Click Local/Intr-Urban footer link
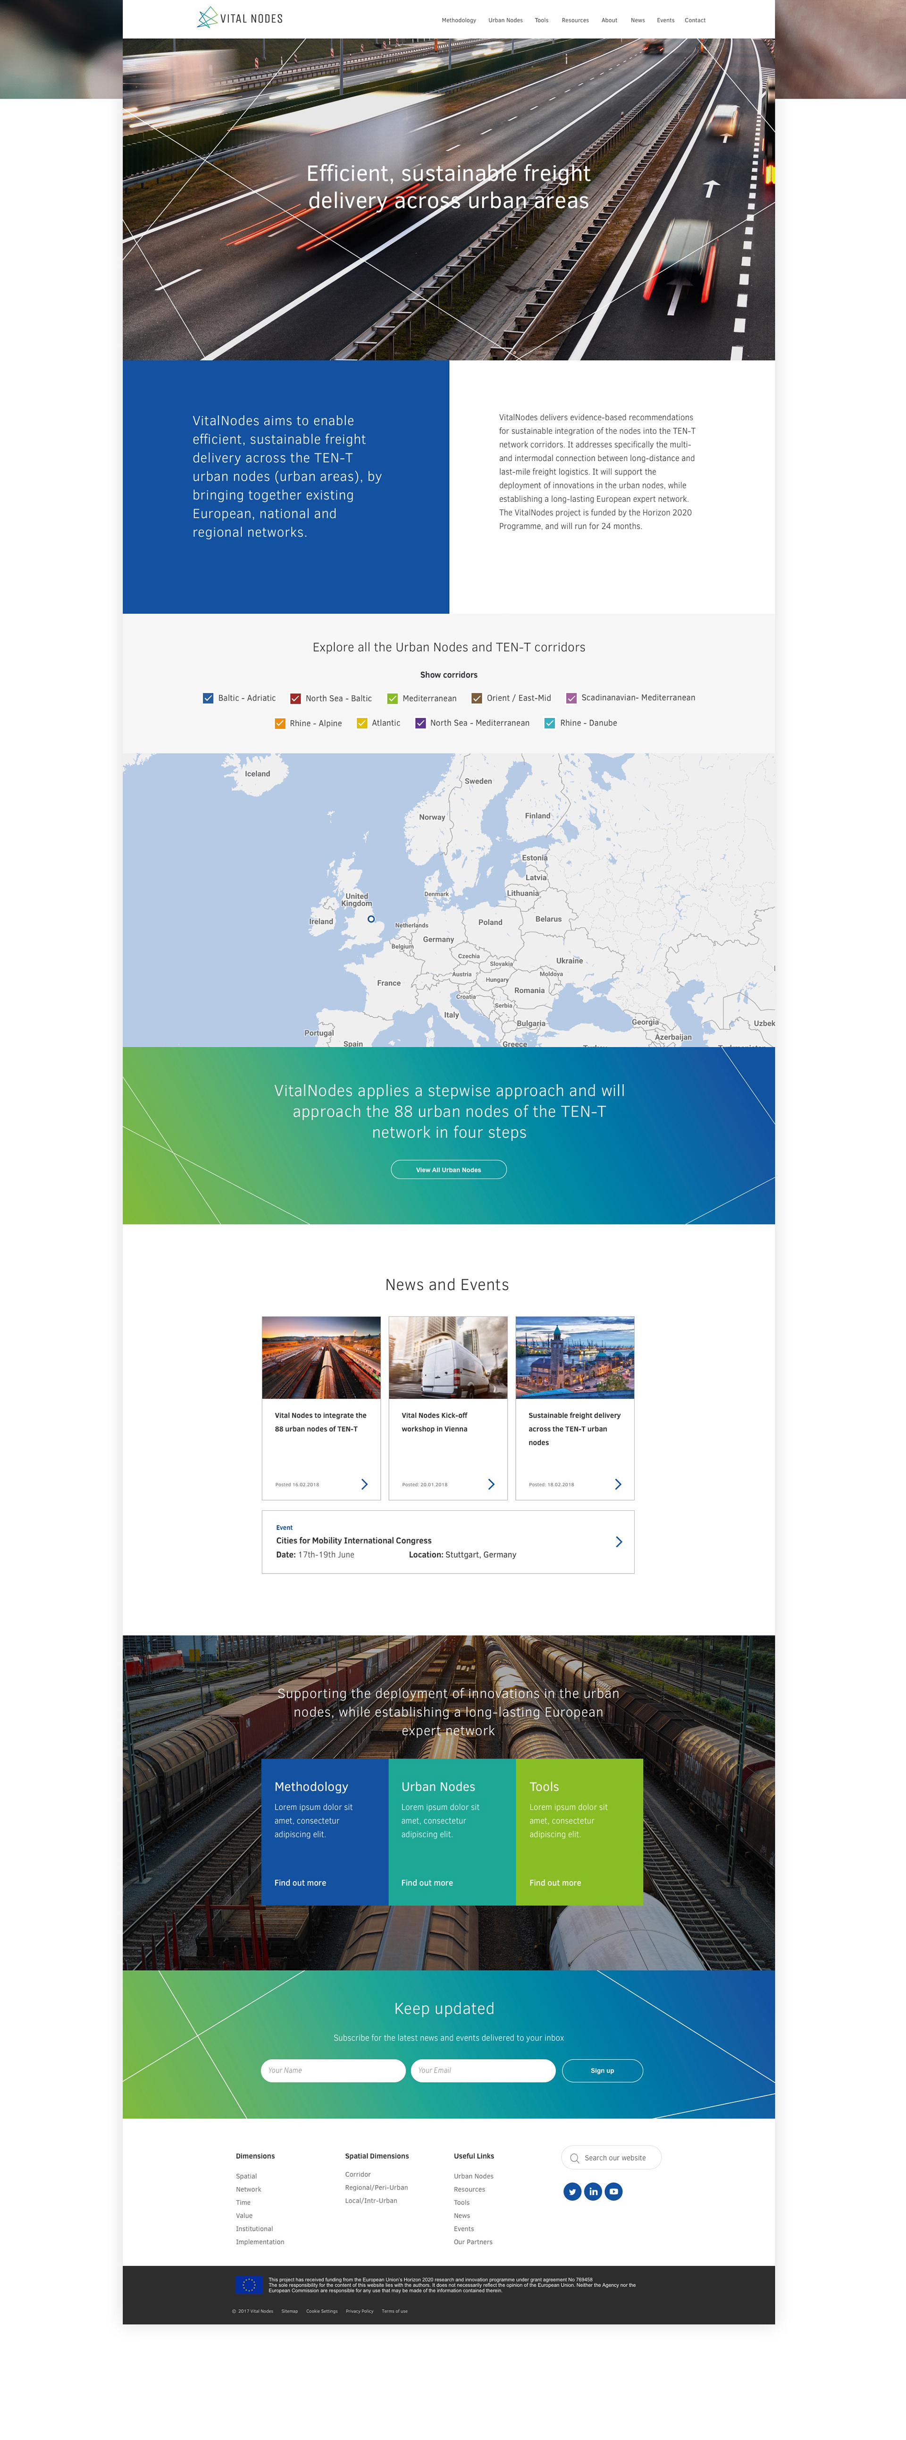This screenshot has width=906, height=2440. (371, 2200)
